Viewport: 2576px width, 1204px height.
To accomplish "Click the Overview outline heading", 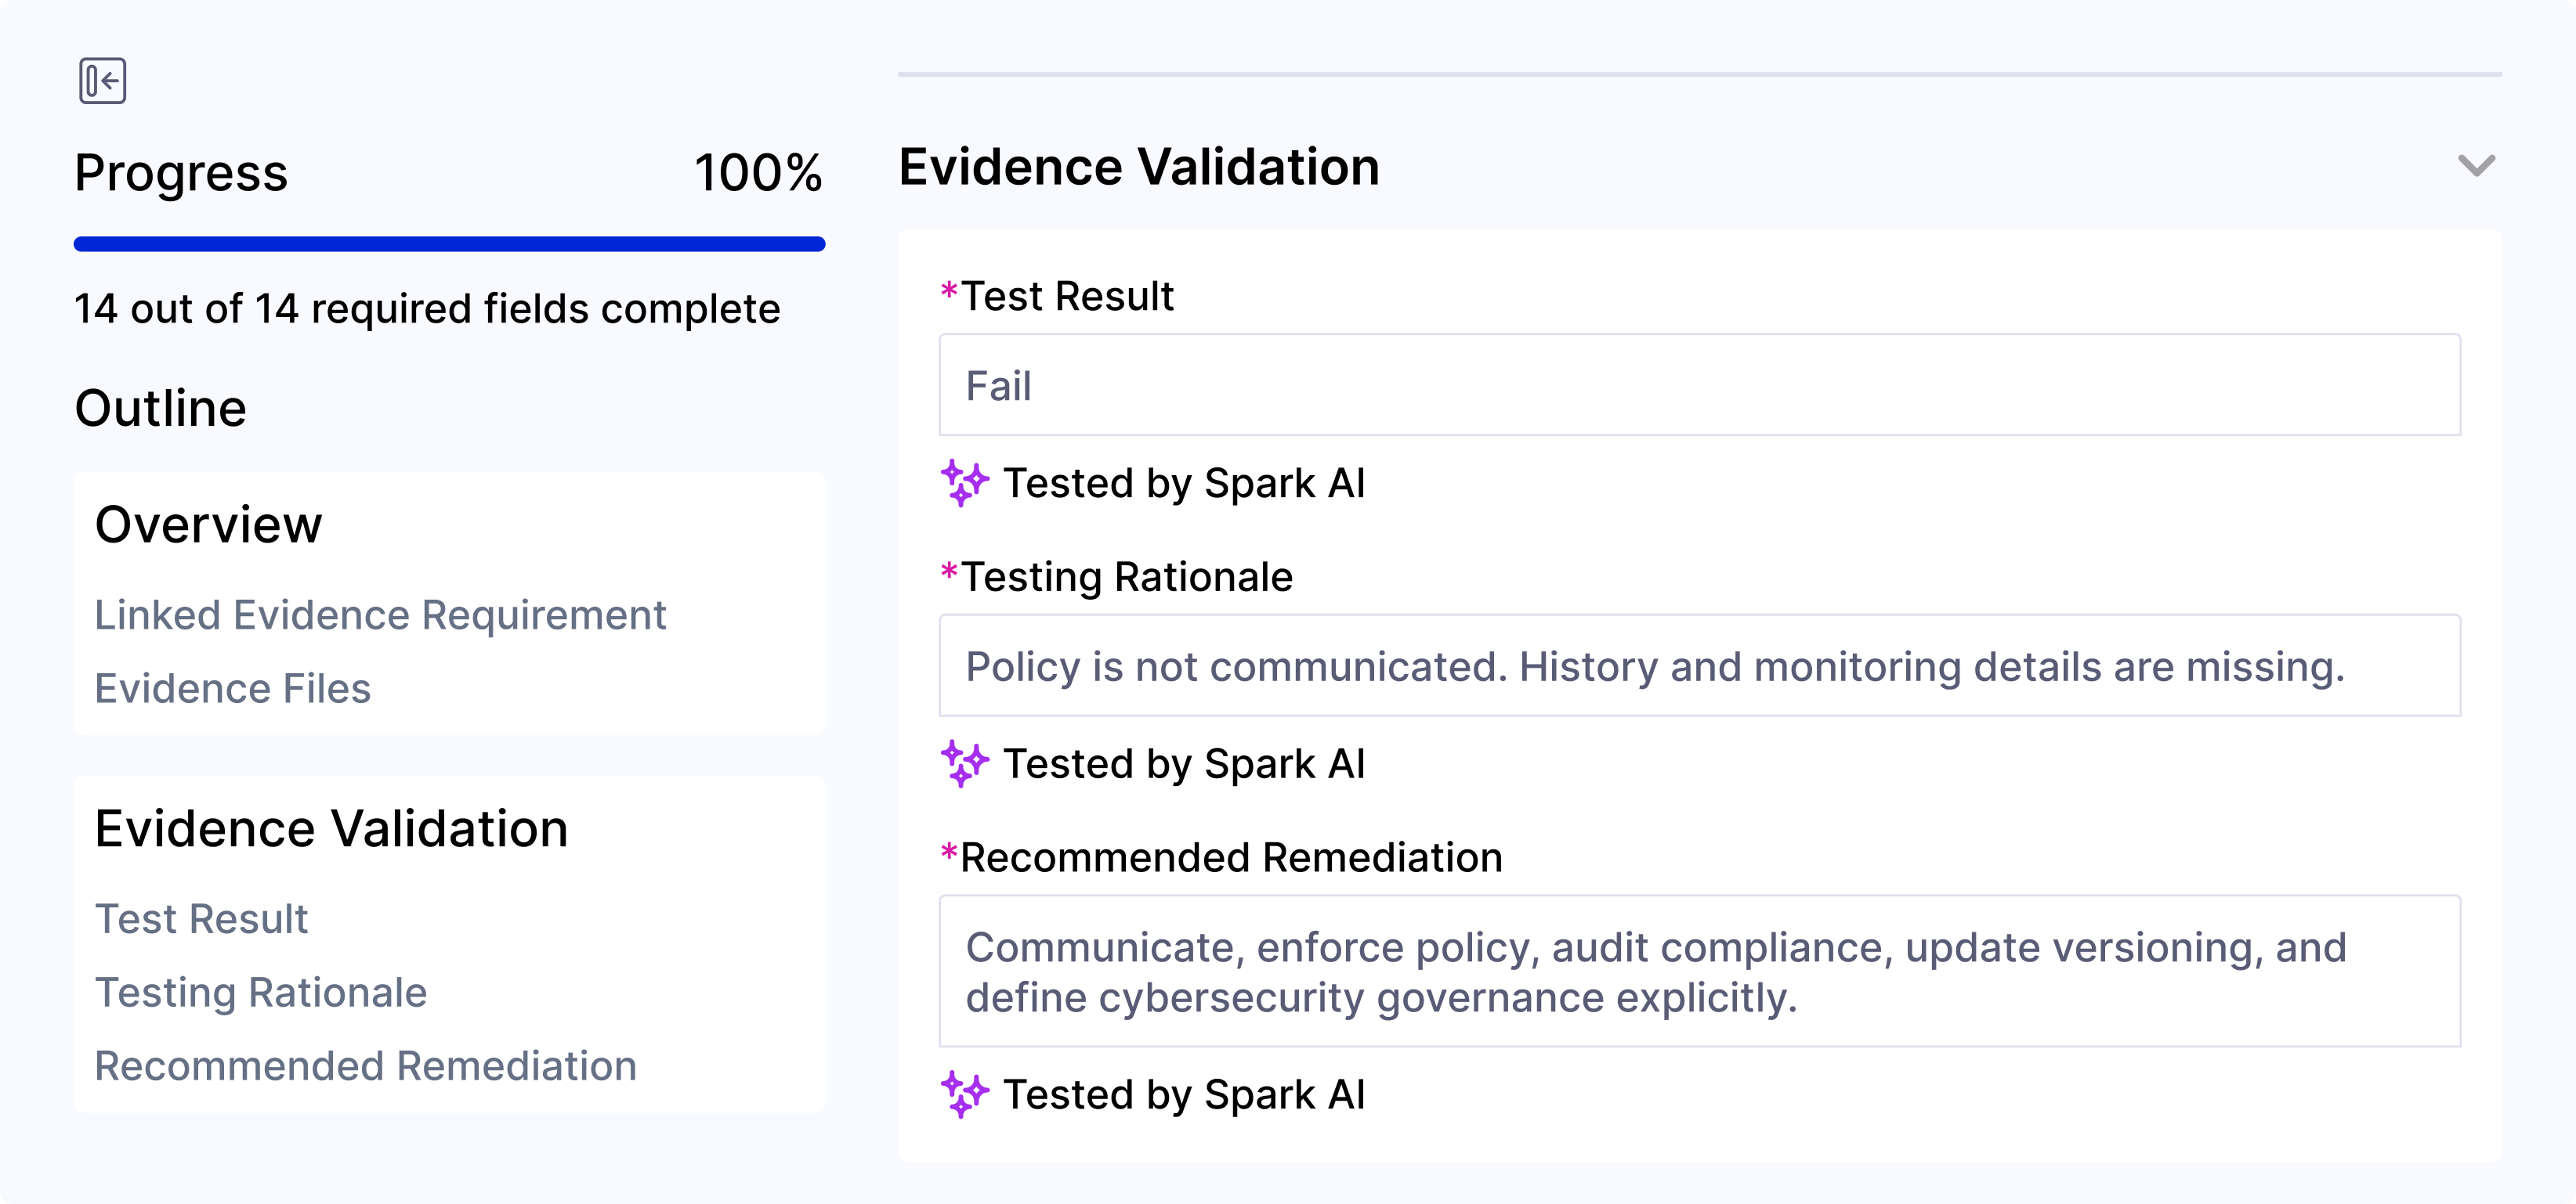I will point(208,524).
